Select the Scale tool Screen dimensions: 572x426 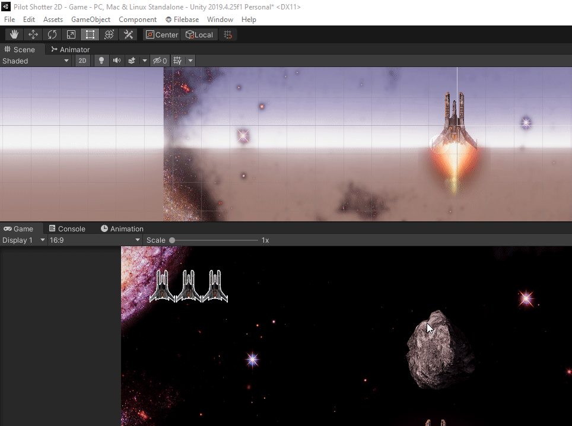(x=71, y=34)
